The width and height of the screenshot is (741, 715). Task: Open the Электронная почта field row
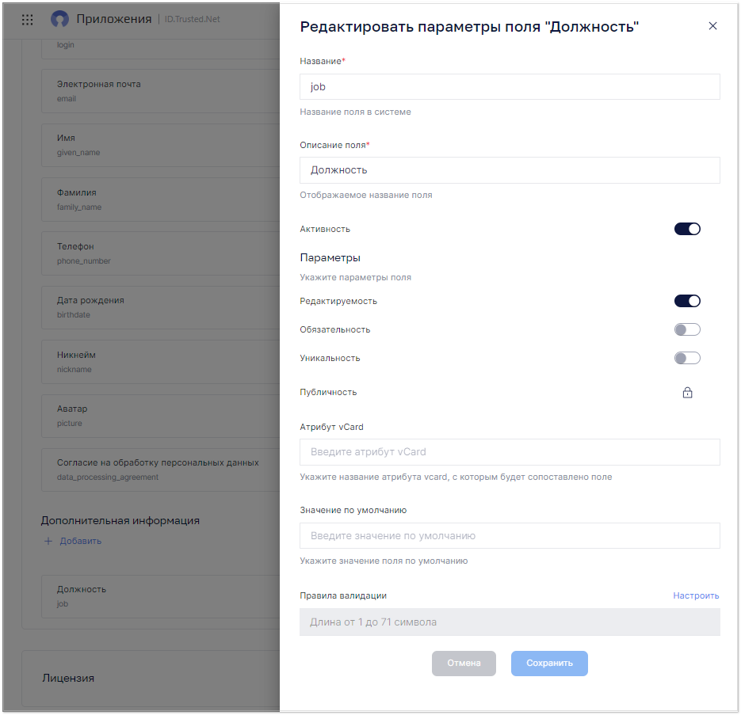point(161,91)
